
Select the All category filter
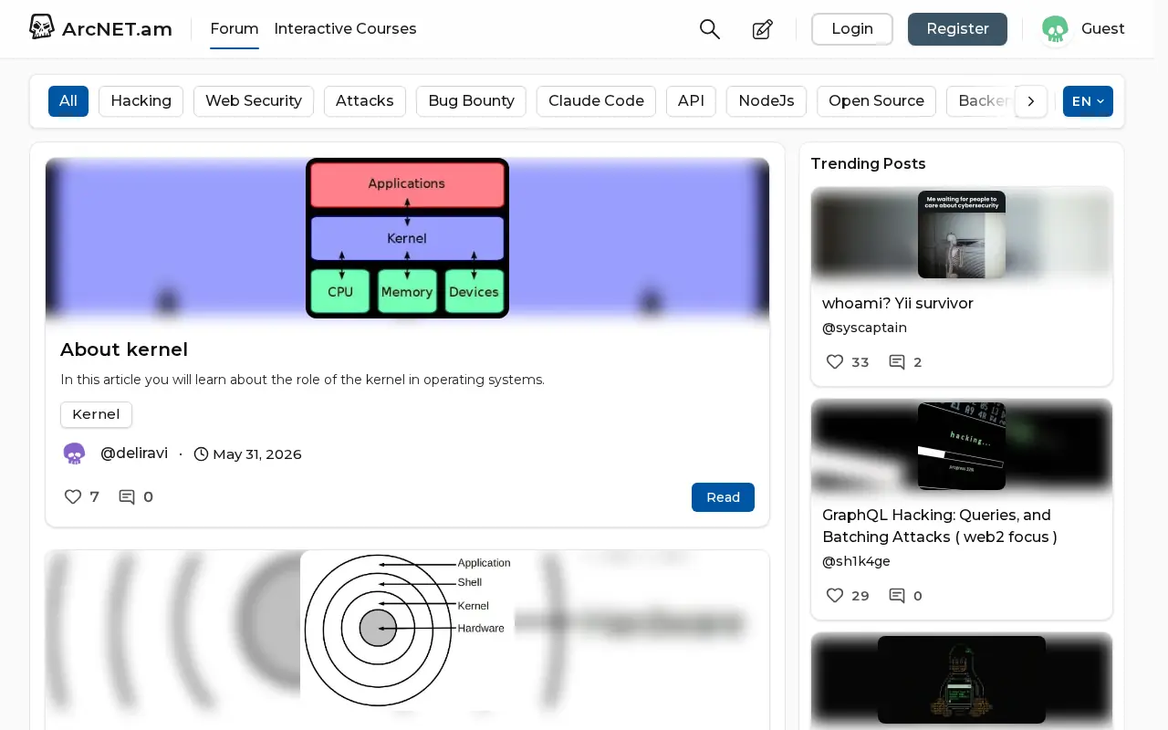[68, 101]
